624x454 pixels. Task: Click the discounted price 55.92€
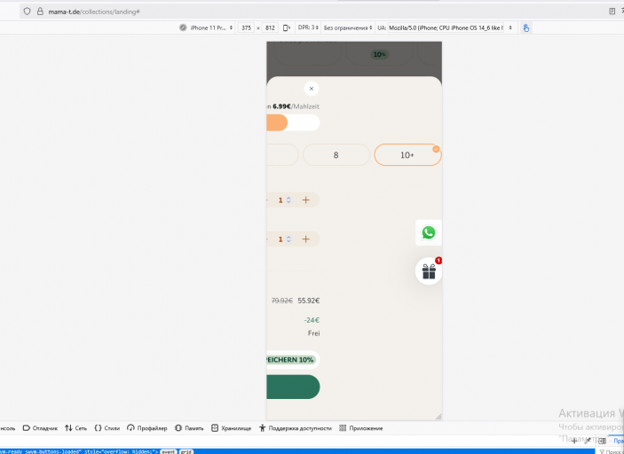(308, 301)
